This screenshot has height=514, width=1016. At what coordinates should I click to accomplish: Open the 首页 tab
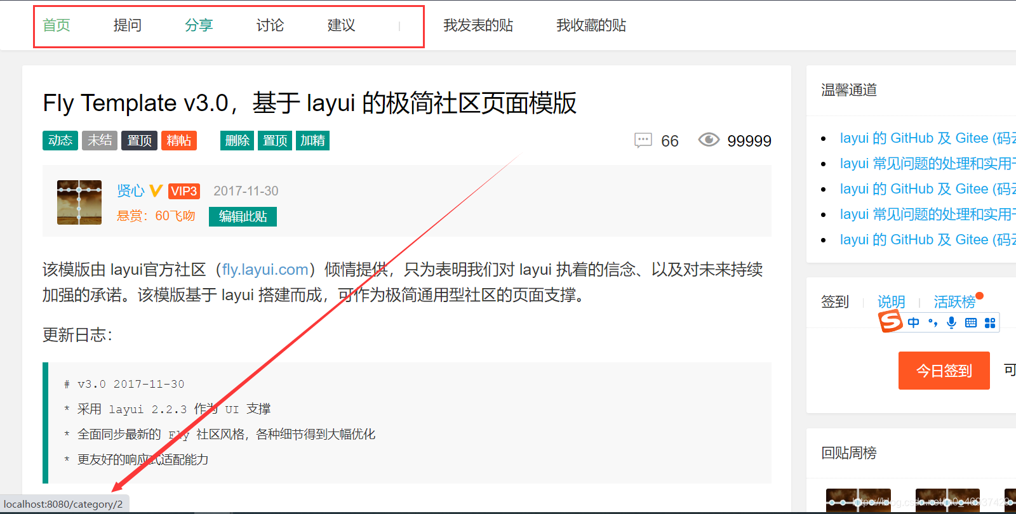57,25
